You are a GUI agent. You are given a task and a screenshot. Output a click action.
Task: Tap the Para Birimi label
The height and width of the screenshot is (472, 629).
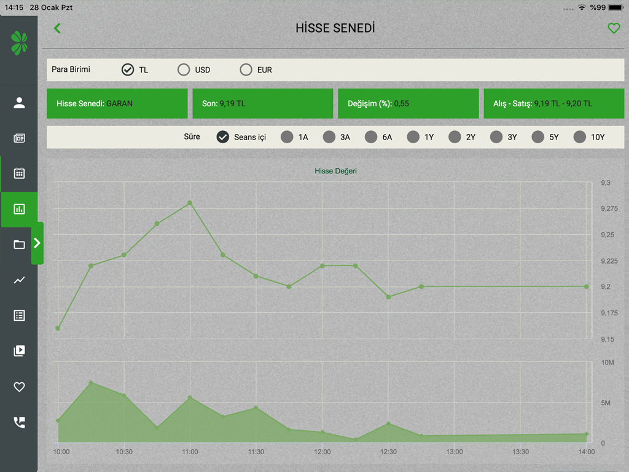click(x=71, y=69)
